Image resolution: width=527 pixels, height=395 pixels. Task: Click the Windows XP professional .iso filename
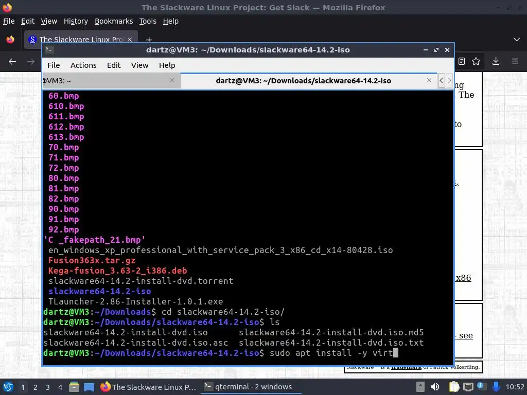[x=220, y=250]
